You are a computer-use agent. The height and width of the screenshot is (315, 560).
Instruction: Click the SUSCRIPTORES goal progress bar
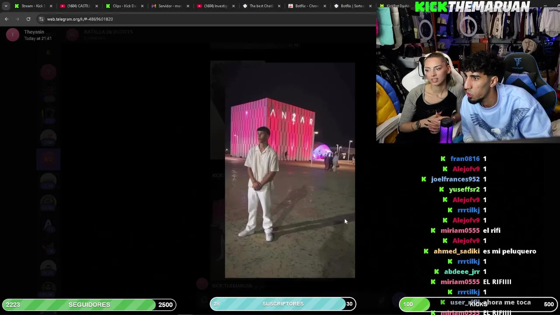[283, 304]
